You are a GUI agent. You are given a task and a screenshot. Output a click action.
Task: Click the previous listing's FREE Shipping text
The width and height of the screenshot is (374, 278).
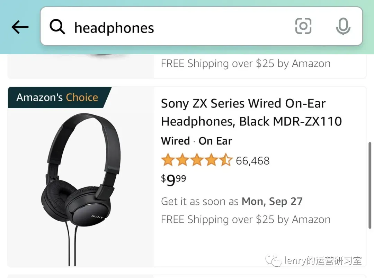coord(246,64)
